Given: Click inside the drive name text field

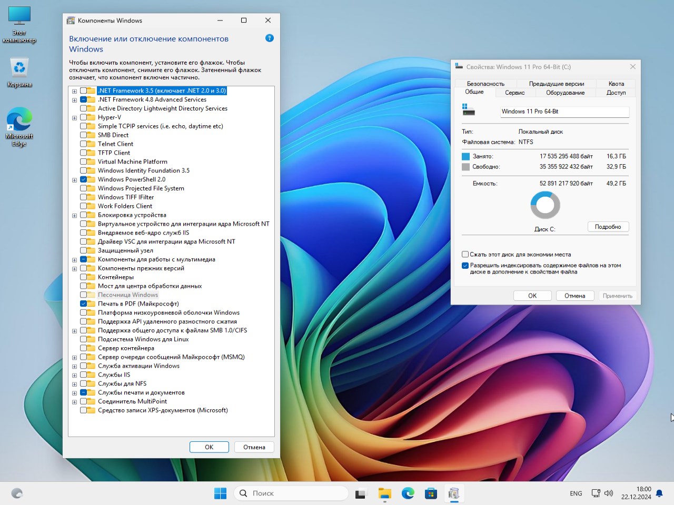Looking at the screenshot, I should point(564,112).
